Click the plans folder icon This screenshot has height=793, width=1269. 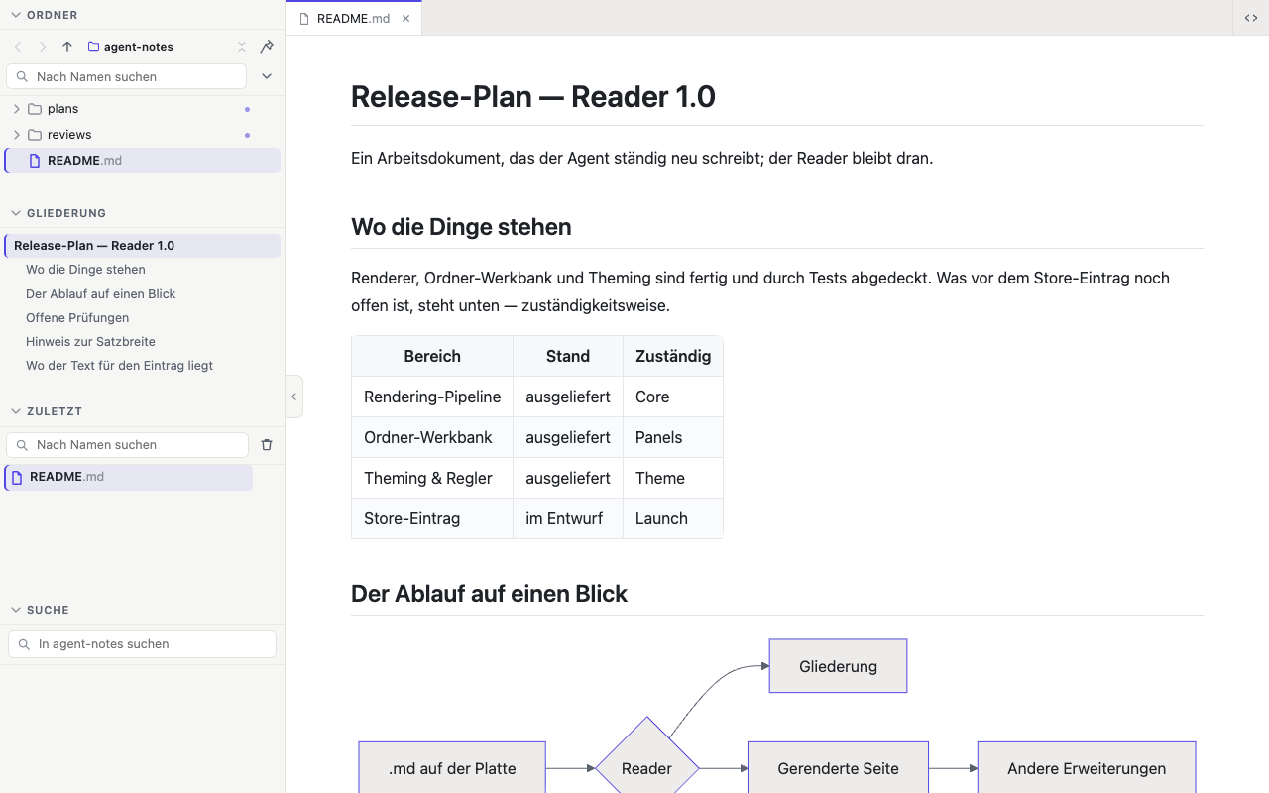pos(35,109)
